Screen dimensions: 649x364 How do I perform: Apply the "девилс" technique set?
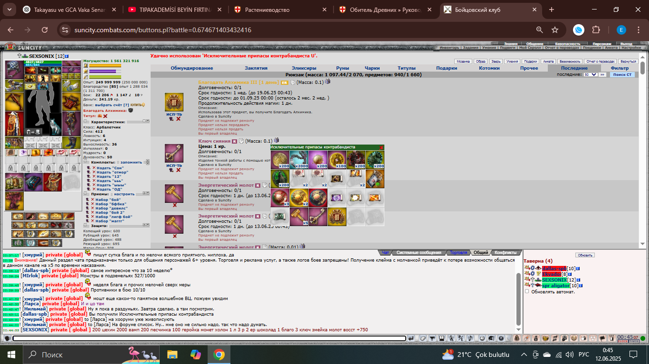(112, 208)
